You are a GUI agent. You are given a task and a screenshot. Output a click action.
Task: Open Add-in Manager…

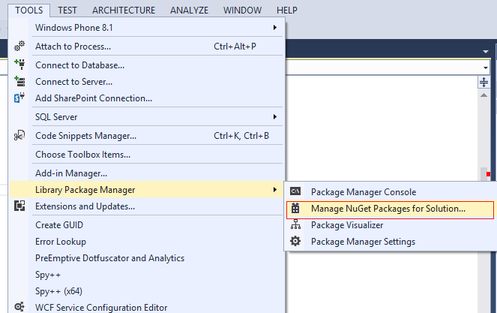(146, 173)
